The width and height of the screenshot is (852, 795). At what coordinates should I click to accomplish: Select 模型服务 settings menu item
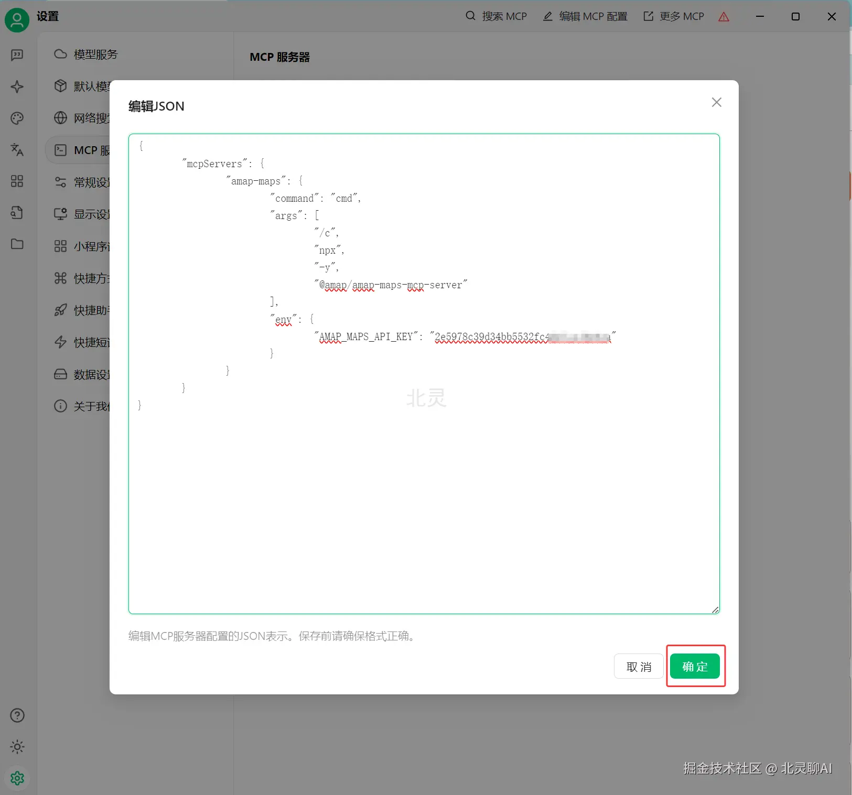pyautogui.click(x=86, y=54)
